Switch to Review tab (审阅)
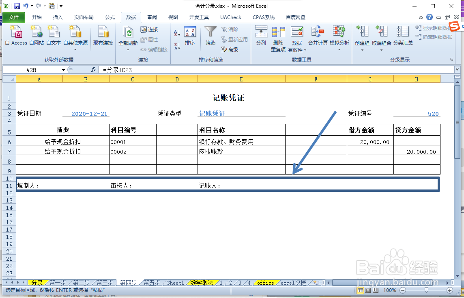The image size is (464, 298). point(152,17)
